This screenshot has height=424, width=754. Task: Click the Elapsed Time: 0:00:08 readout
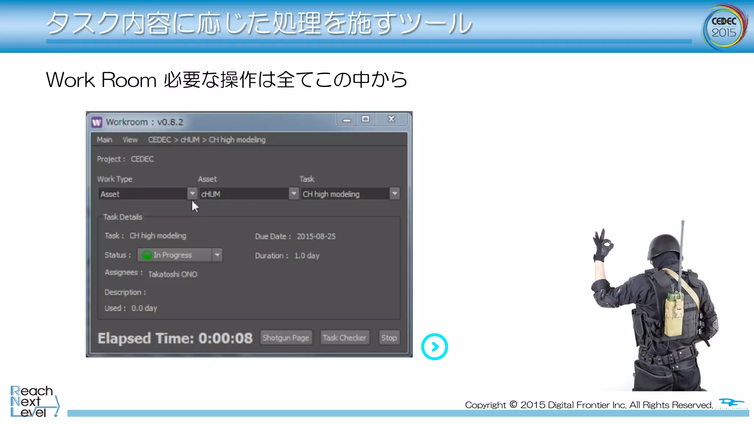175,338
